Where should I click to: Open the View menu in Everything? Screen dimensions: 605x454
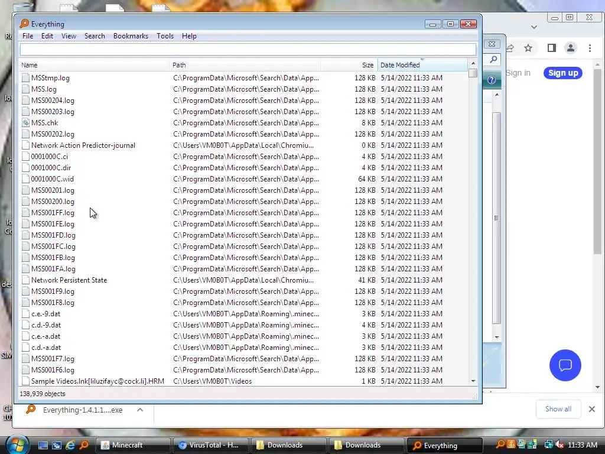click(69, 36)
